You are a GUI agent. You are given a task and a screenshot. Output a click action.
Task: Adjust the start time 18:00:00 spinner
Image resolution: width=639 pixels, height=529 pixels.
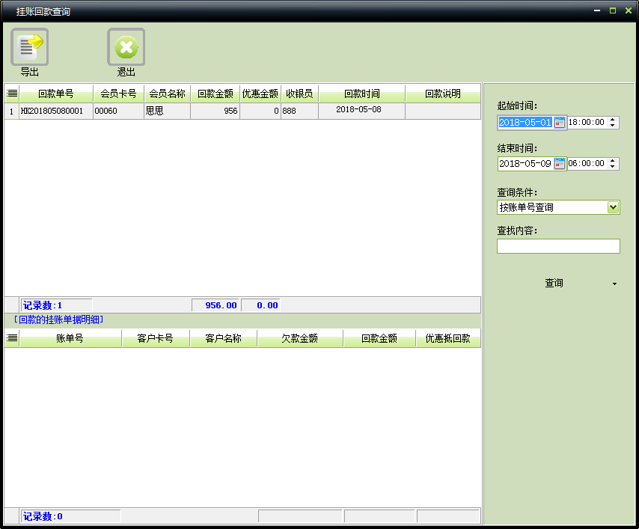(x=614, y=122)
